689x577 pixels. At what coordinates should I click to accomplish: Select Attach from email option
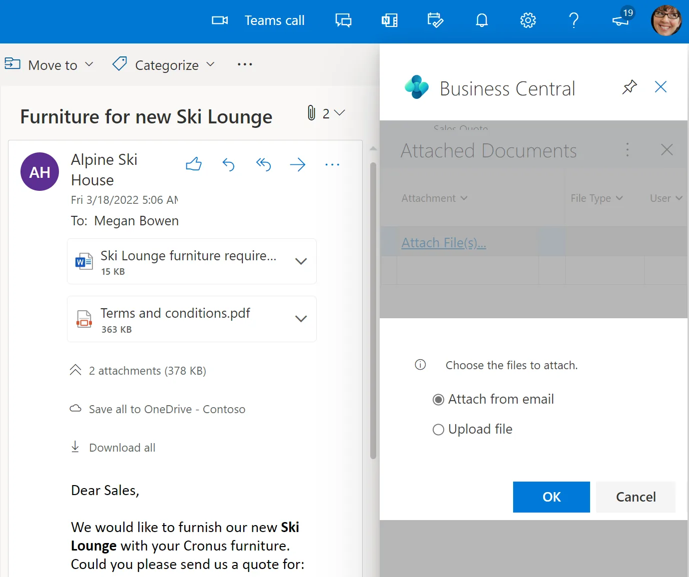tap(438, 400)
